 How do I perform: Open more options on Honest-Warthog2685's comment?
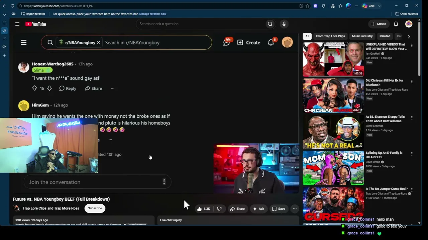pos(113,88)
